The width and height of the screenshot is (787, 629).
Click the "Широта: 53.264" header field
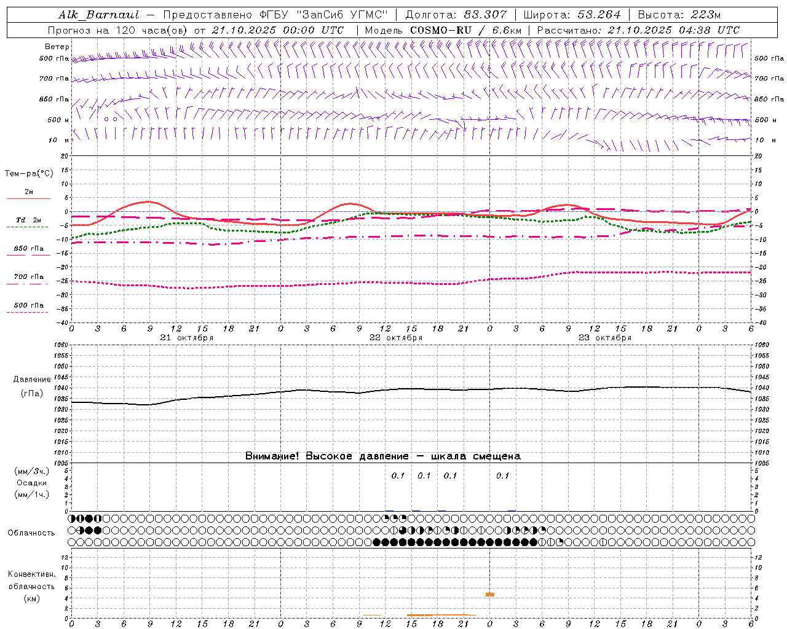coord(572,15)
